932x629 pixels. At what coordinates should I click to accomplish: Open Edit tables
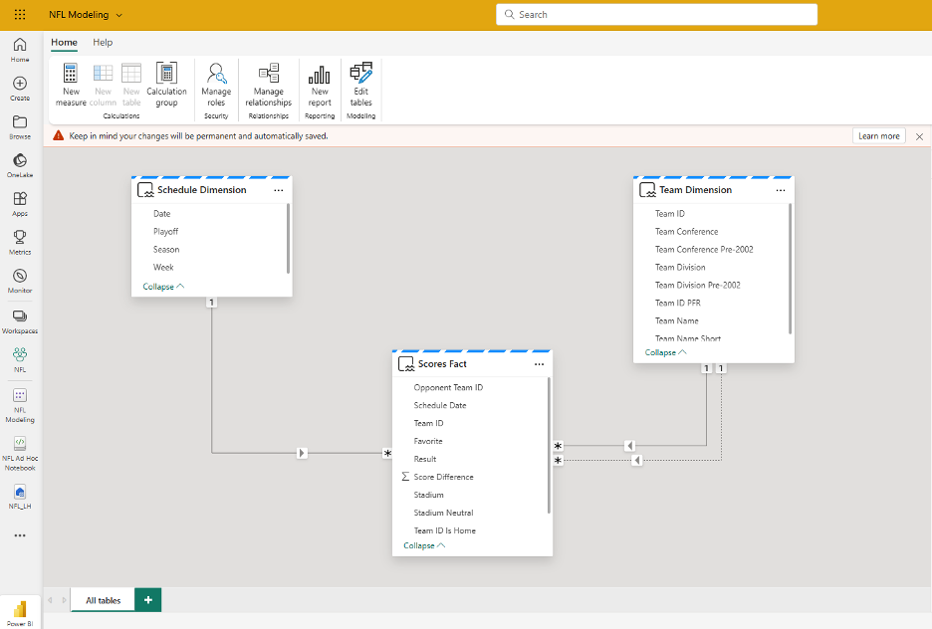pyautogui.click(x=360, y=85)
